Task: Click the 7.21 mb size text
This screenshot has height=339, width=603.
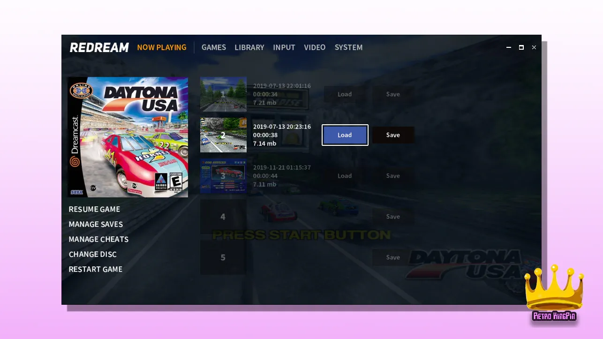Action: click(264, 103)
